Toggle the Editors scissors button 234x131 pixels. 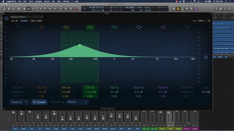click(33, 9)
